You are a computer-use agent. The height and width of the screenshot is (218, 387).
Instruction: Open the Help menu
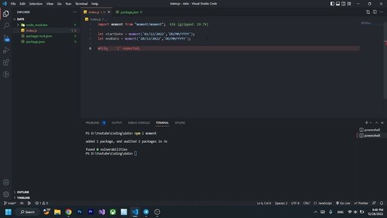(95, 4)
